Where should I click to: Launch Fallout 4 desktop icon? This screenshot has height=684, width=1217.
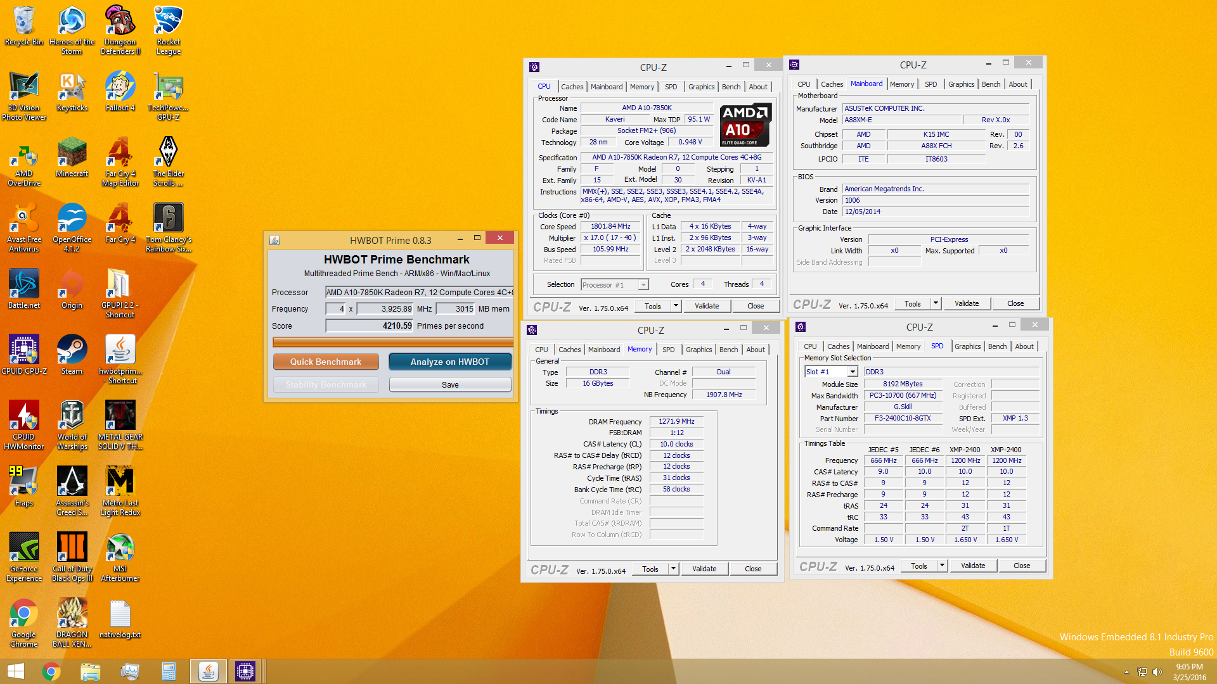tap(120, 92)
